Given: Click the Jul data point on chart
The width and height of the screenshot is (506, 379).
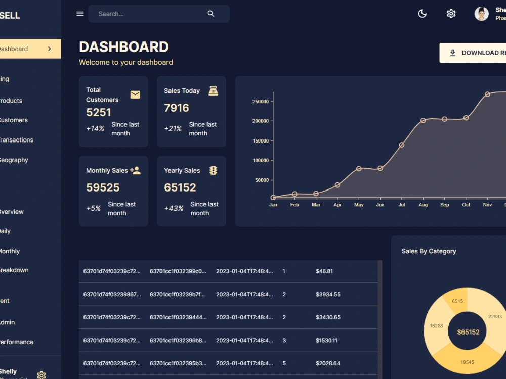Looking at the screenshot, I should point(402,145).
